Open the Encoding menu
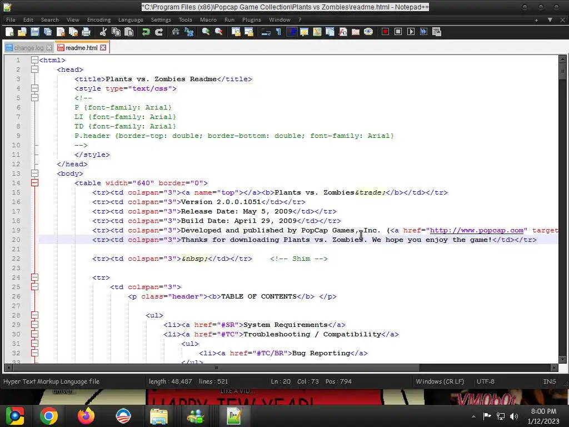 pos(99,19)
